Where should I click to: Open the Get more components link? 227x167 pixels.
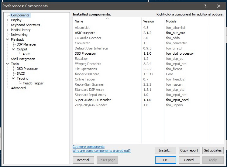tap(88, 147)
